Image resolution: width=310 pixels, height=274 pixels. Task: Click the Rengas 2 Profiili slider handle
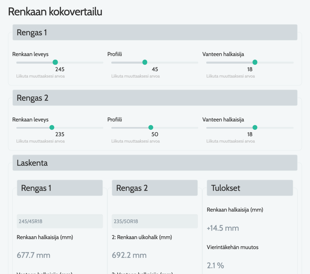(x=151, y=127)
